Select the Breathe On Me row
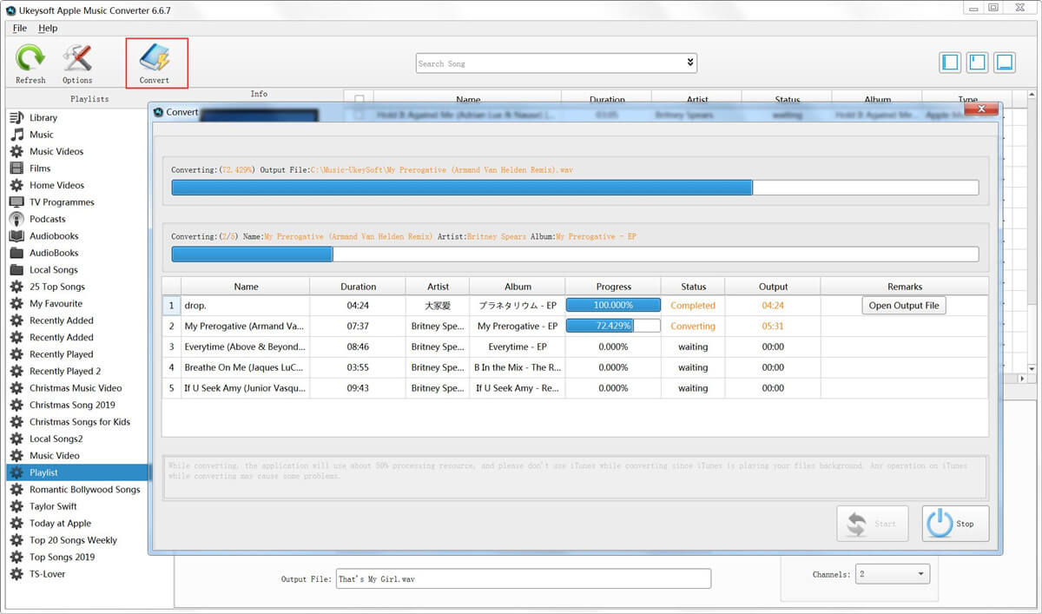 click(575, 367)
